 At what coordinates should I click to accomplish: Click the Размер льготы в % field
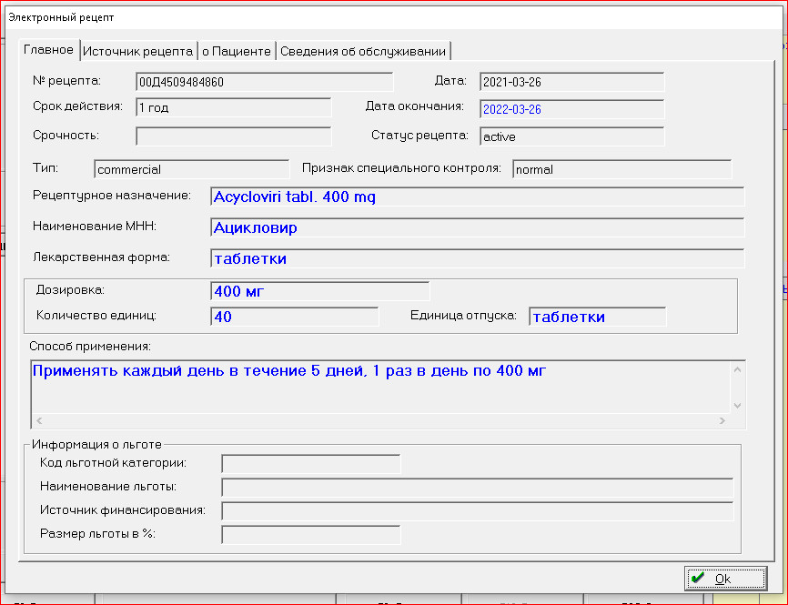pyautogui.click(x=311, y=535)
